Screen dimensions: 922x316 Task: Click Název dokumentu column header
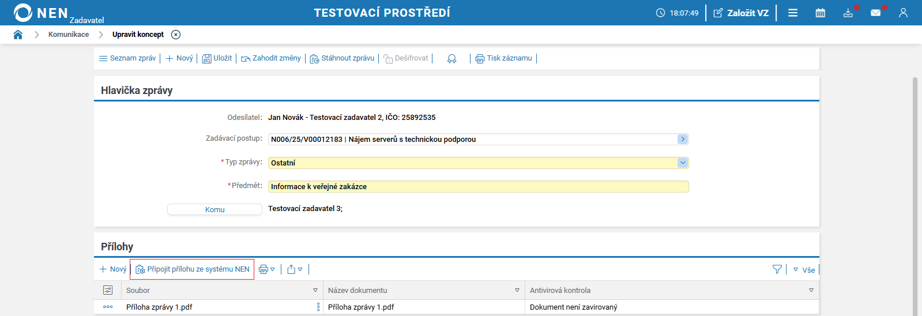pyautogui.click(x=357, y=290)
